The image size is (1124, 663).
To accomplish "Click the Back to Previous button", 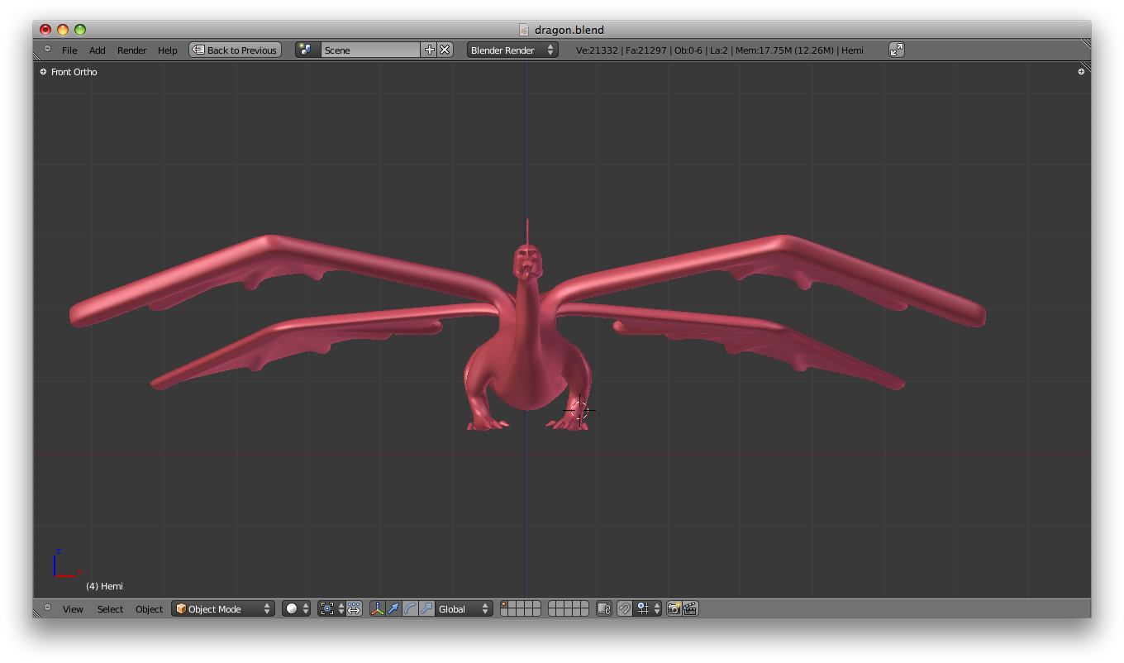I will [x=235, y=50].
